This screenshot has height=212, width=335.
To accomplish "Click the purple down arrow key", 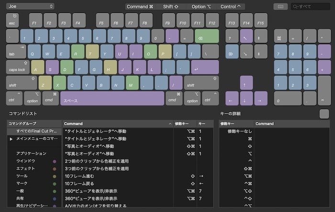I will (x=246, y=98).
